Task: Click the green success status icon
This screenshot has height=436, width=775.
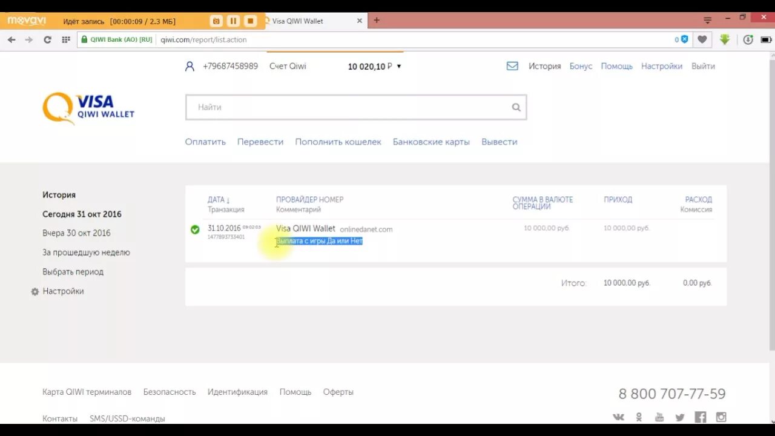Action: (x=195, y=230)
